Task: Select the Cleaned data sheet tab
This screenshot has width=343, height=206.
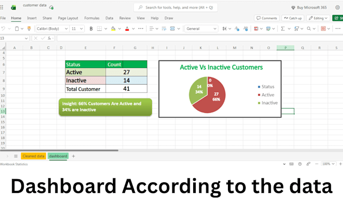Action: point(33,156)
